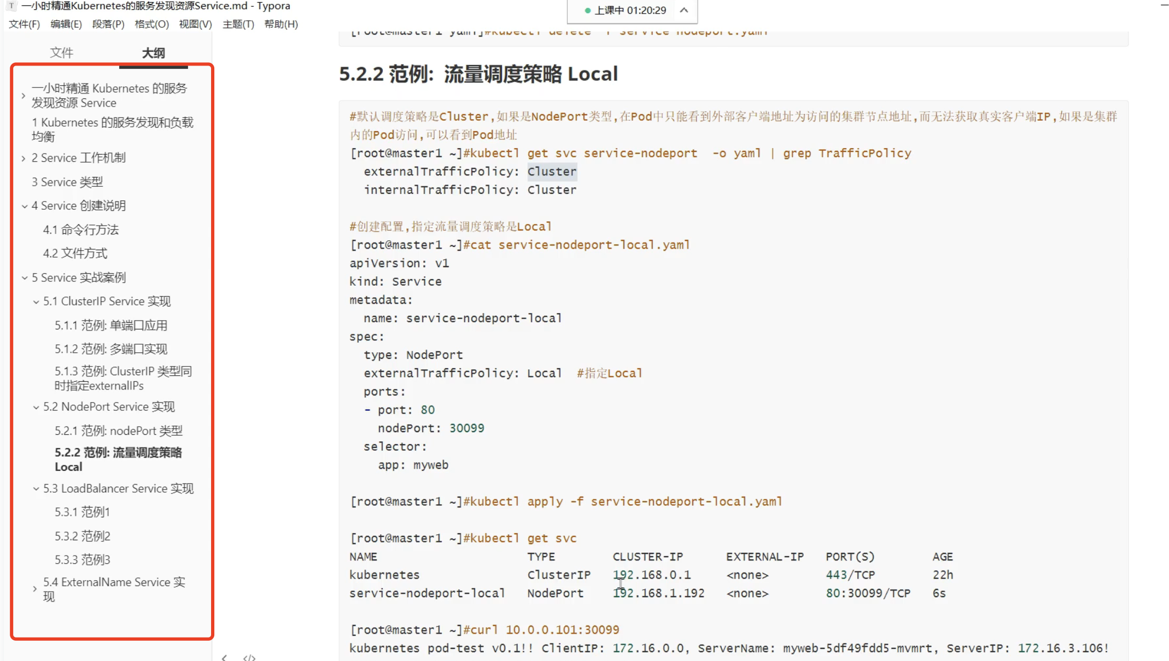Collapse the 5.3 LoadBalancer Service section
This screenshot has width=1169, height=661.
point(36,489)
